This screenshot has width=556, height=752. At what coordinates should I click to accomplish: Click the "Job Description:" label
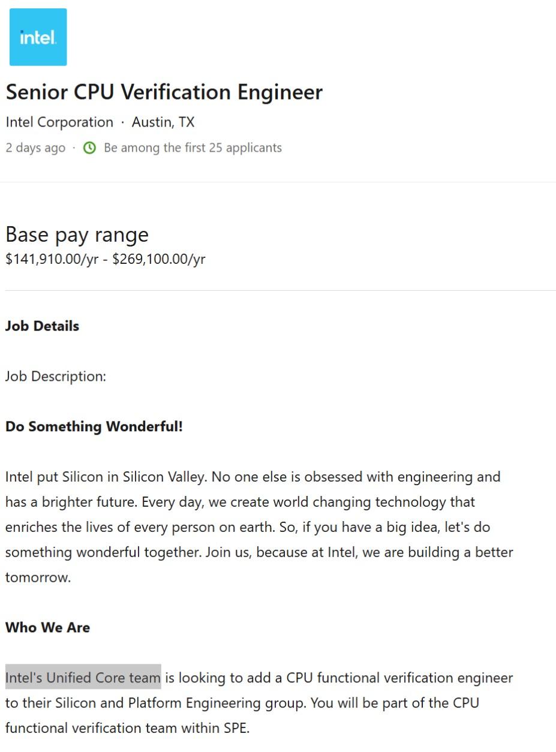tap(56, 377)
